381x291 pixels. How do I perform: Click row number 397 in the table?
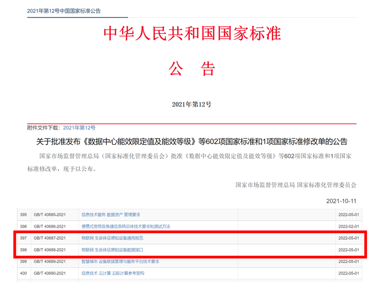[23, 238]
